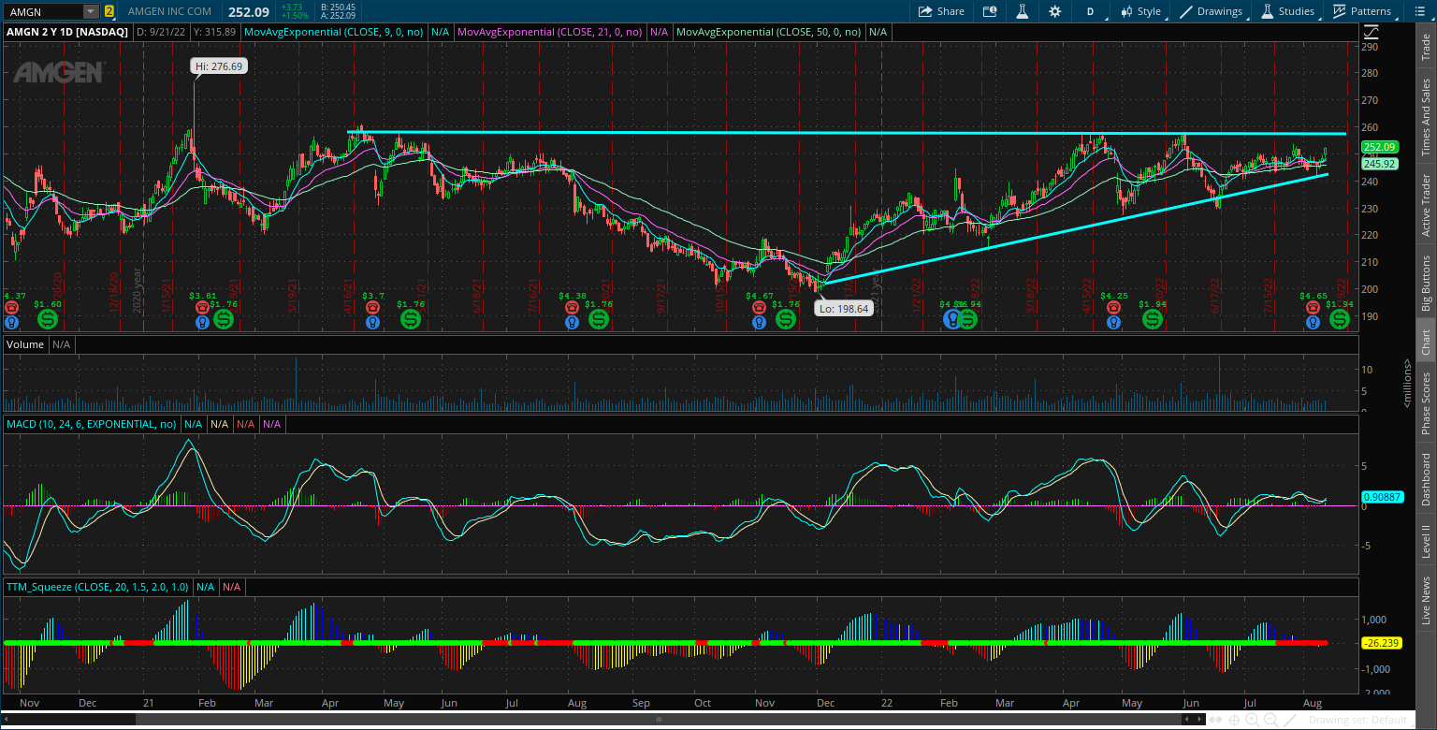The width and height of the screenshot is (1437, 730).
Task: Click the MovAvgExponential CLOSE 9 label
Action: 333,32
